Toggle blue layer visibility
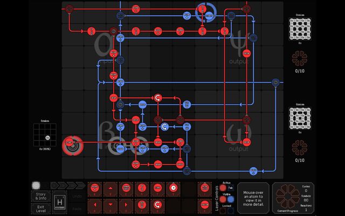This screenshot has height=216, width=345. click(231, 199)
